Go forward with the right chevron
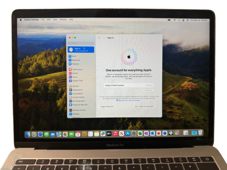This screenshot has width=227, height=170. pos(104,38)
